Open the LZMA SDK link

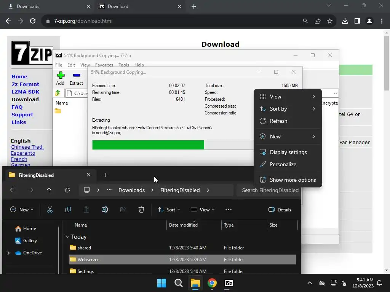point(26,92)
